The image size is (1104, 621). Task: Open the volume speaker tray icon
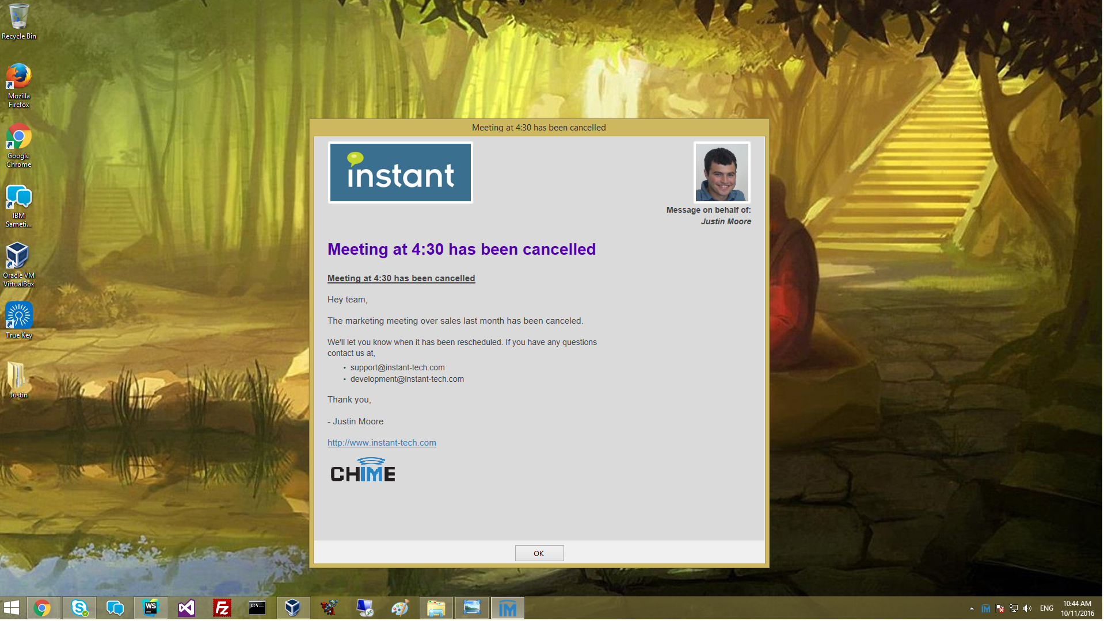(1028, 609)
